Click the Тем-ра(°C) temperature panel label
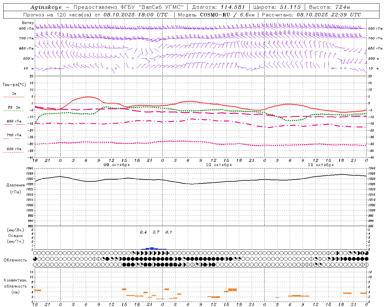Image resolution: width=384 pixels, height=307 pixels. (x=14, y=85)
